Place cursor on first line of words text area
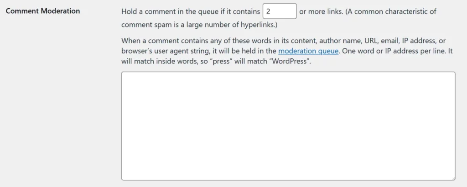This screenshot has width=467, height=187. coord(288,78)
